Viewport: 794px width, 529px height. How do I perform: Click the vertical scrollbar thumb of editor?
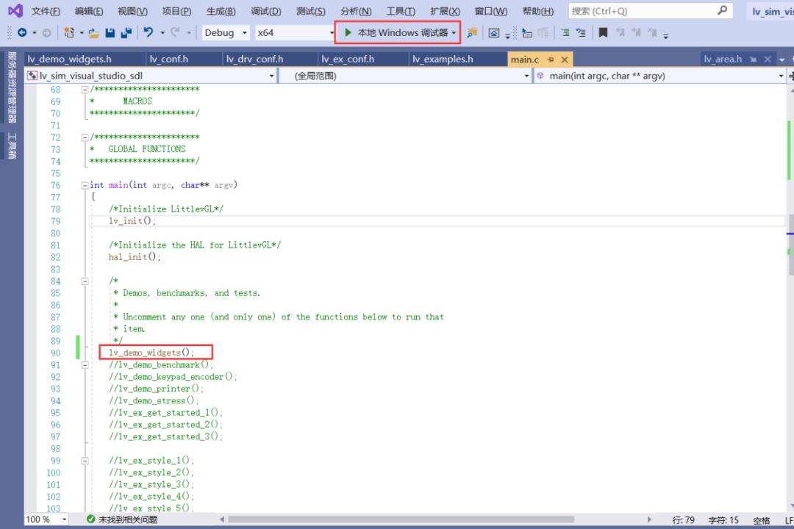point(791,245)
